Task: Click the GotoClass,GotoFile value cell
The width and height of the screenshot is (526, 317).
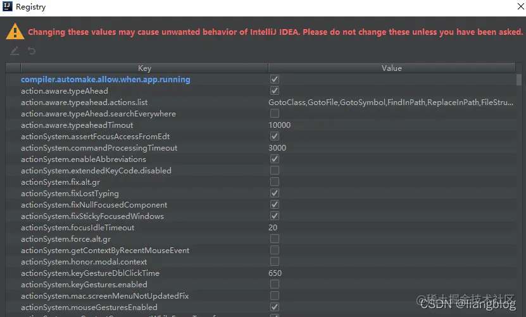Action: coord(391,103)
